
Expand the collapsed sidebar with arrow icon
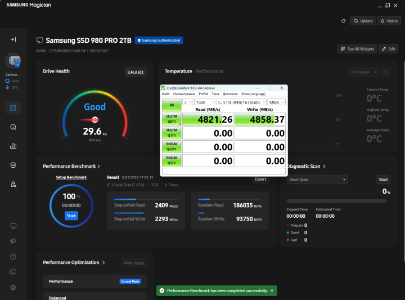[13, 39]
